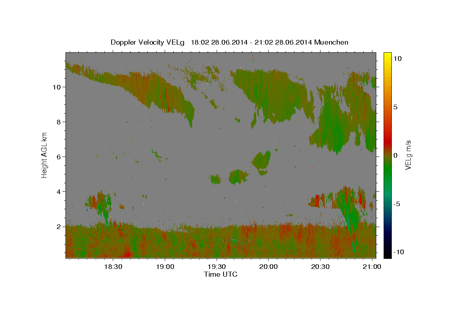Click the 'Muenchen' location text in the title
The image size is (465, 310).
(332, 42)
